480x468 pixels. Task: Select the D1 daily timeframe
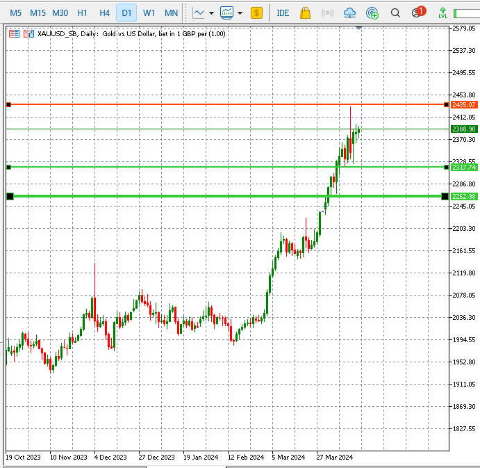point(126,13)
